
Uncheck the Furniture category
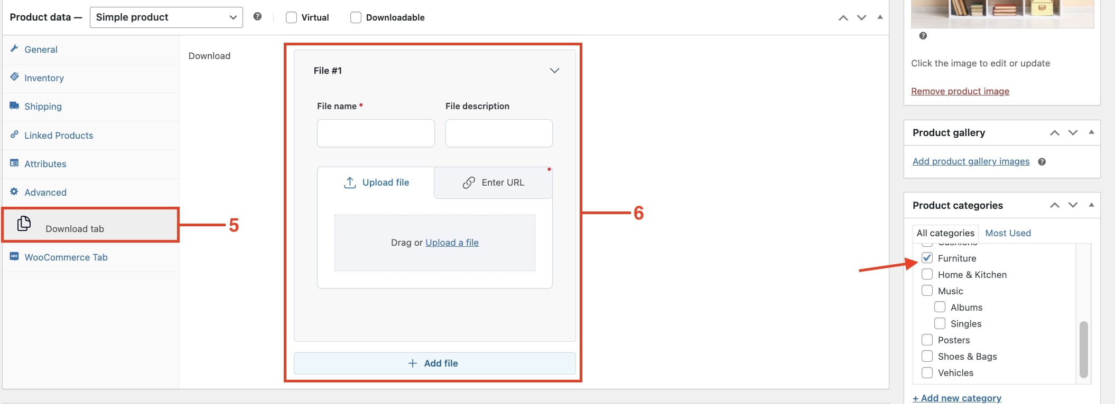[927, 258]
